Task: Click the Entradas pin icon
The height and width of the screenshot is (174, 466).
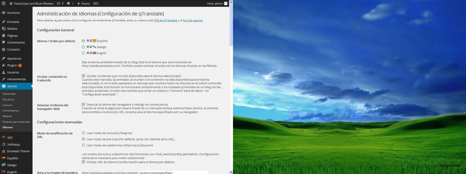Action: (x=3, y=22)
